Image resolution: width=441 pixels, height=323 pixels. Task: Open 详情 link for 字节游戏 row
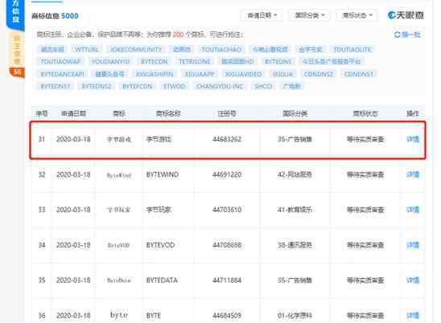[413, 139]
